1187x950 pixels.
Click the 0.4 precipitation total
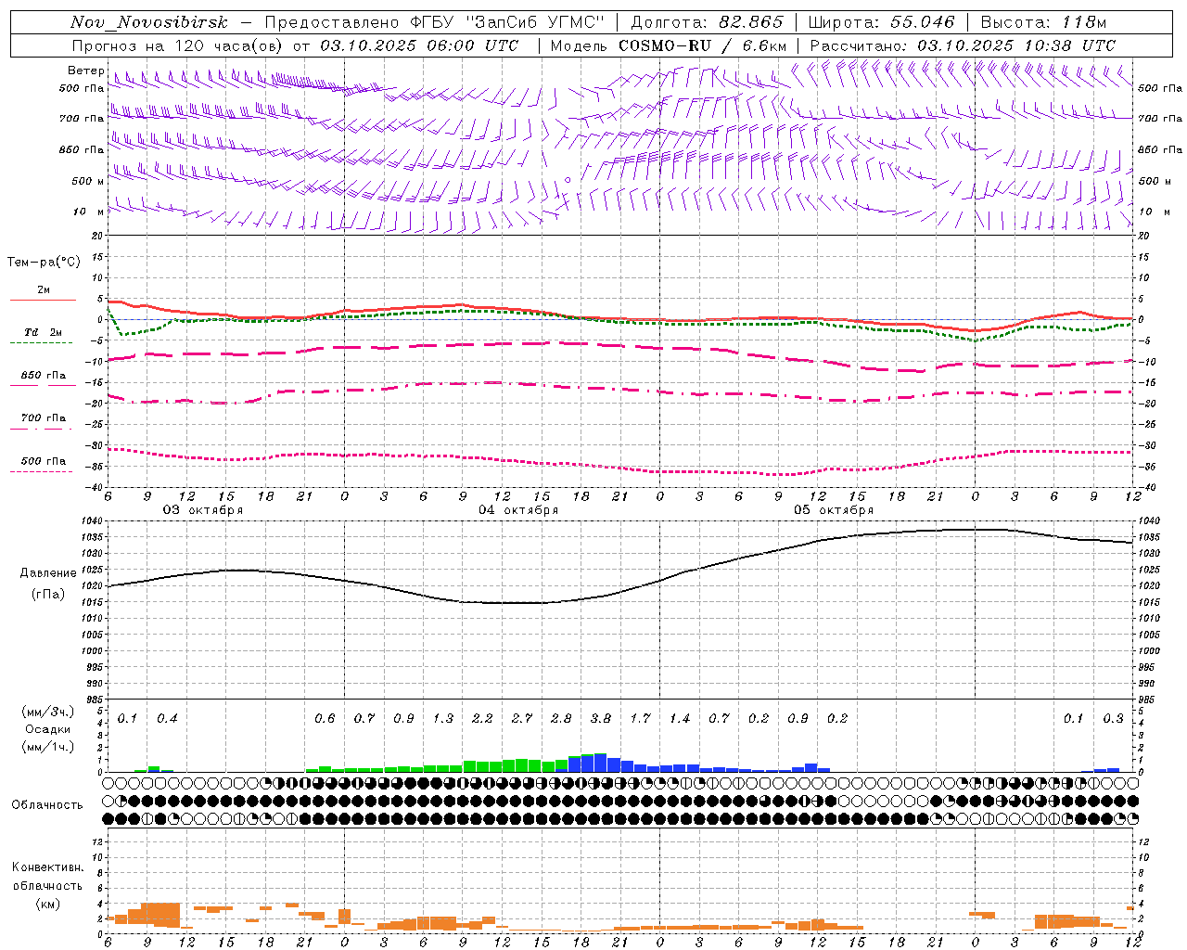click(x=167, y=719)
